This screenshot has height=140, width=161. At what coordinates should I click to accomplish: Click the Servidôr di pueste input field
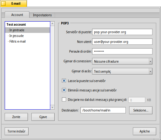click(122, 32)
